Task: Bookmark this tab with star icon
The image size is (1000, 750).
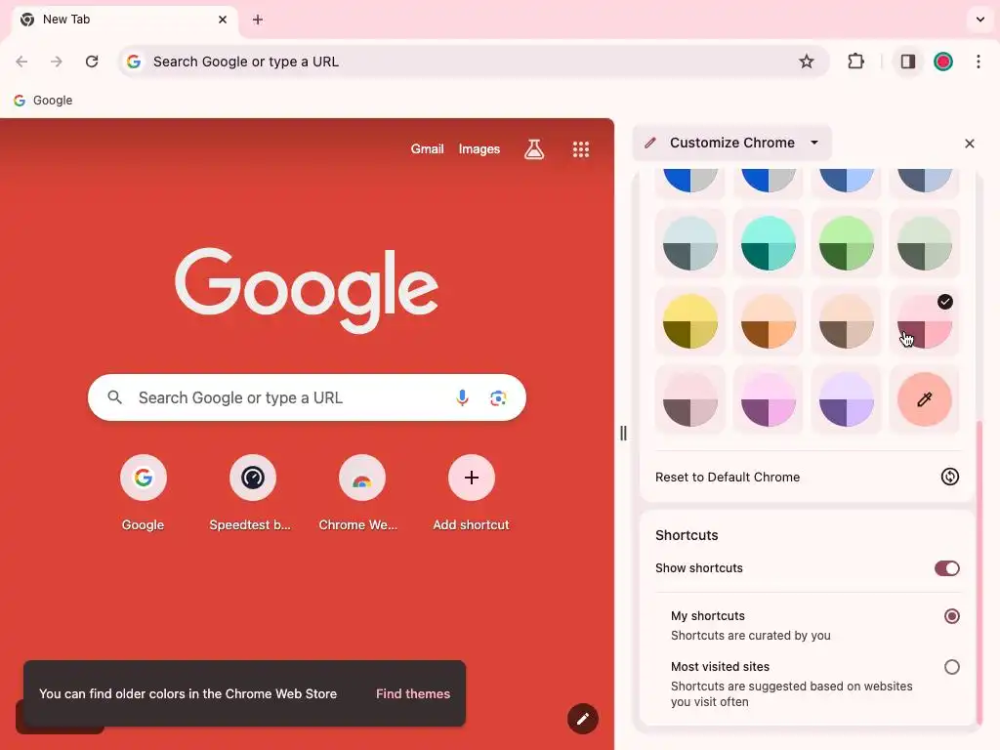Action: [x=806, y=62]
